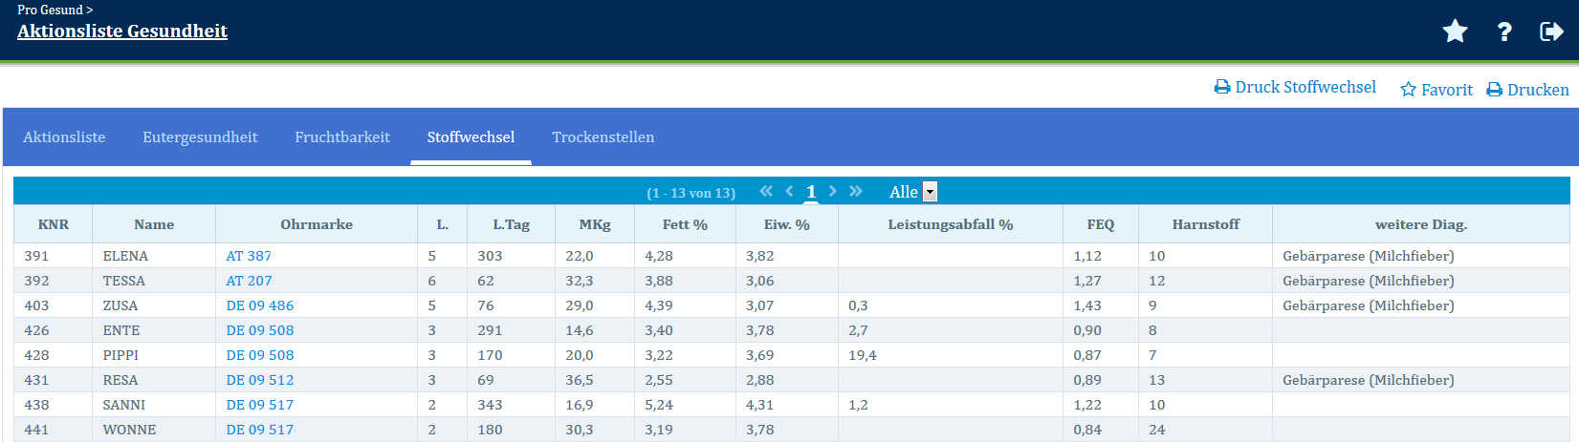
Task: Click the star favorites icon in header
Action: pos(1455,32)
